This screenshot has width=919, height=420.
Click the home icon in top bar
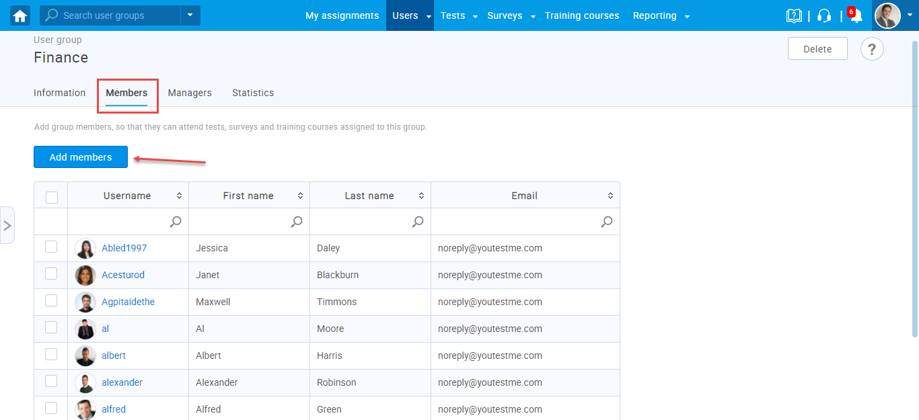click(20, 15)
